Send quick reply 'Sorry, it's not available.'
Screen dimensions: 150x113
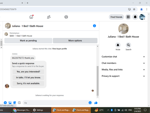pos(28,83)
